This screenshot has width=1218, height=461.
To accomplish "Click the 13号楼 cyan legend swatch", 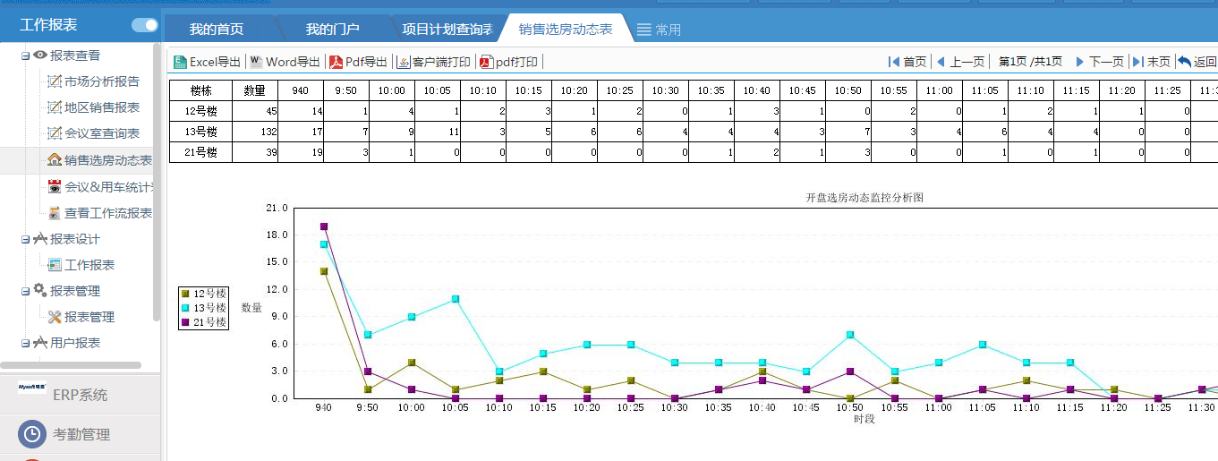I will pos(185,308).
